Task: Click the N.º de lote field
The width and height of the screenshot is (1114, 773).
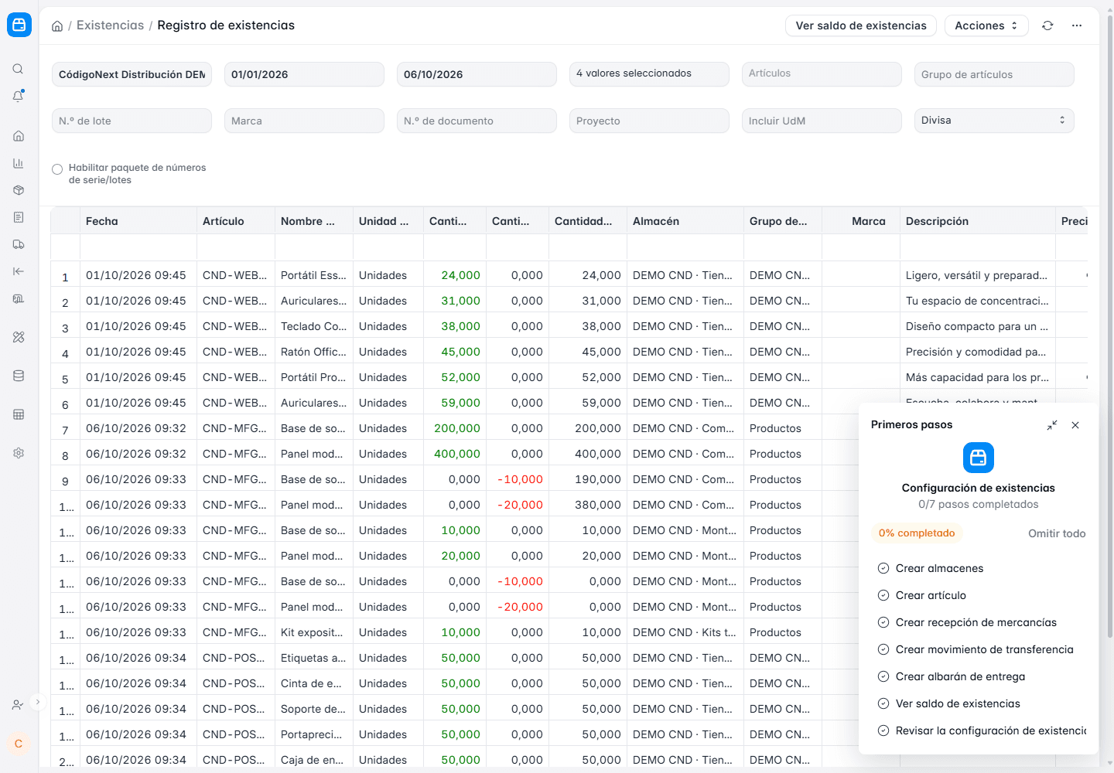Action: pyautogui.click(x=132, y=121)
